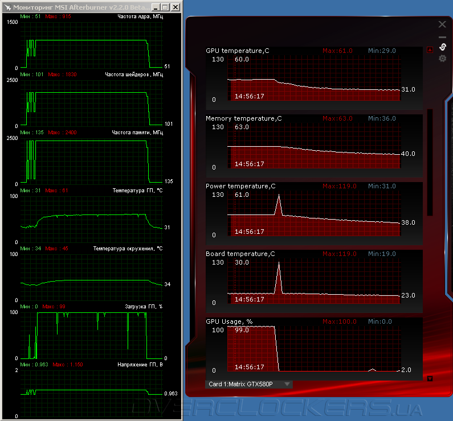Click Мин : 0.963 in voltage graph

[x=34, y=365]
